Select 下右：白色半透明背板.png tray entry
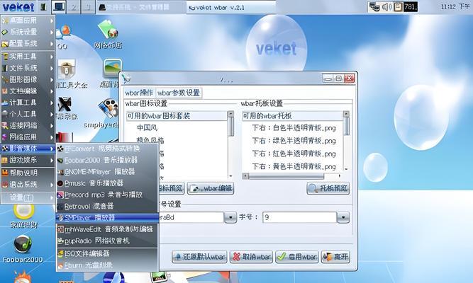The height and width of the screenshot is (283, 473). point(293,128)
